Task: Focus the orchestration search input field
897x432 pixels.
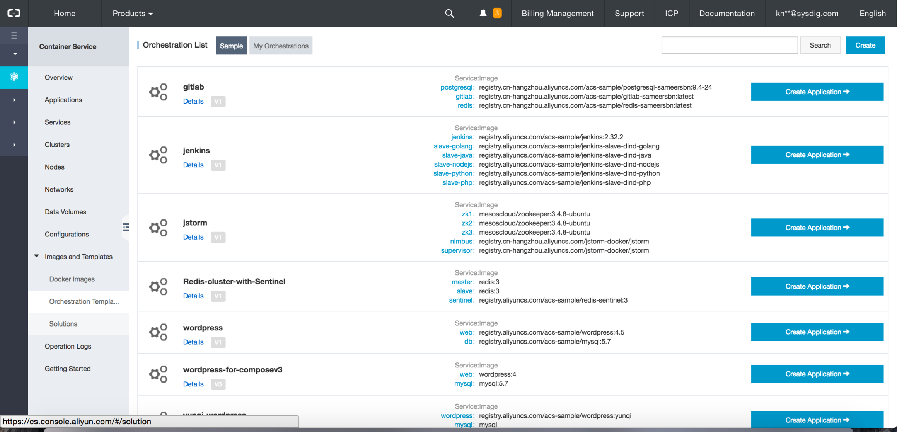Action: tap(729, 45)
